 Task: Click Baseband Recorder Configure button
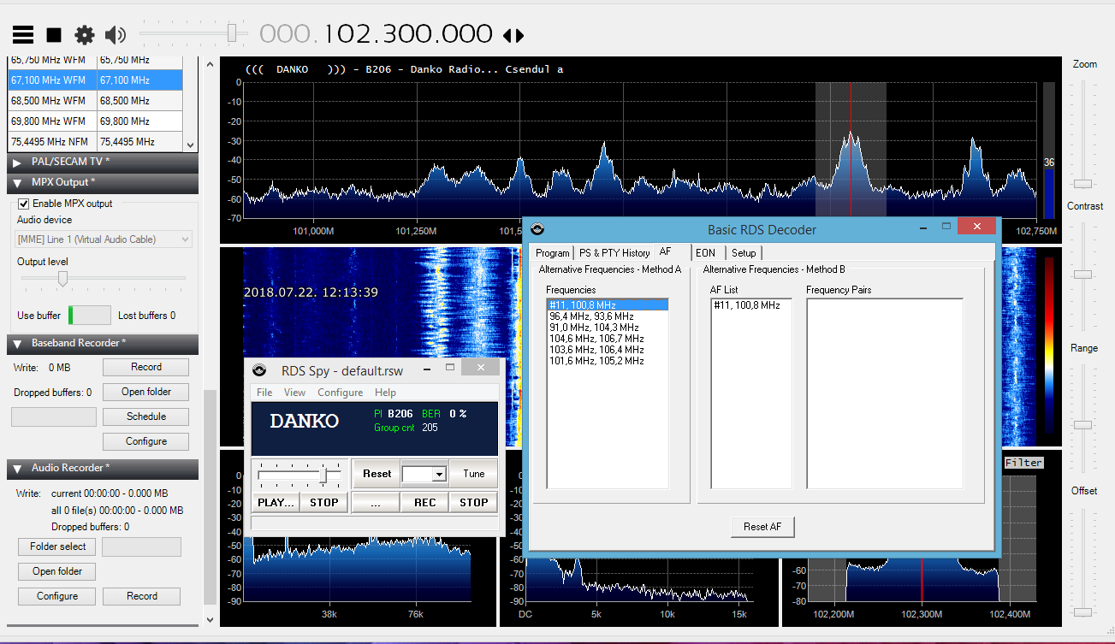(x=146, y=441)
